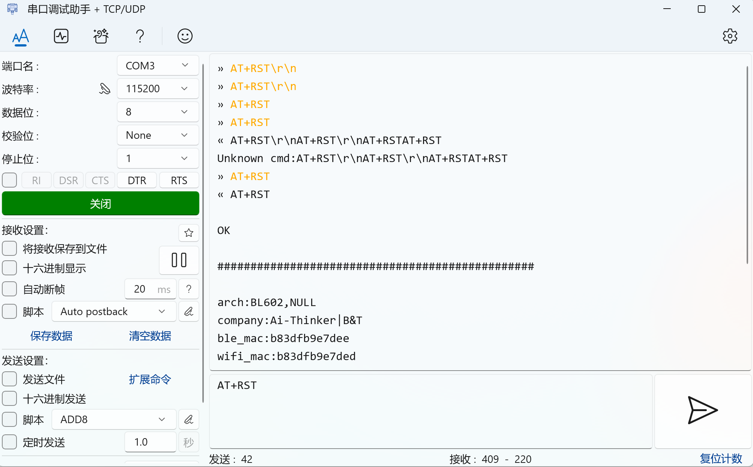Open the skin theme toolbar tab
753x467 pixels.
[x=101, y=36]
